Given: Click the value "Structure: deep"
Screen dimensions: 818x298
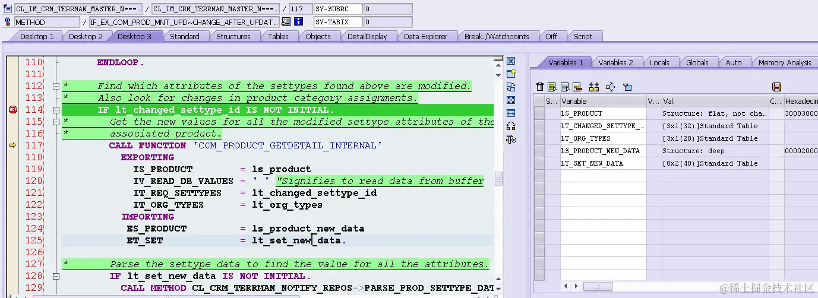Looking at the screenshot, I should coord(692,151).
